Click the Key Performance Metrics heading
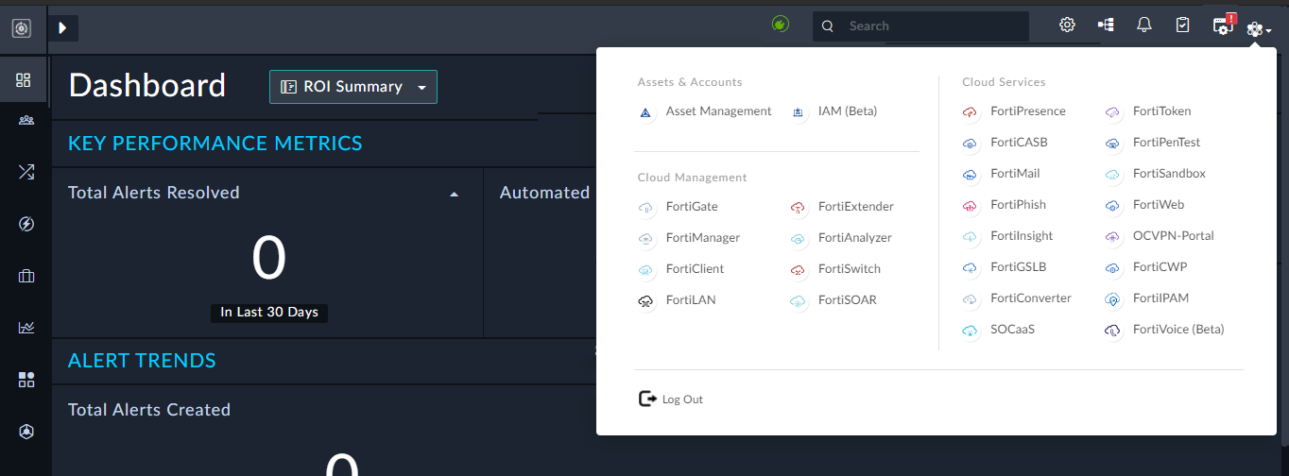This screenshot has width=1289, height=476. coord(215,144)
